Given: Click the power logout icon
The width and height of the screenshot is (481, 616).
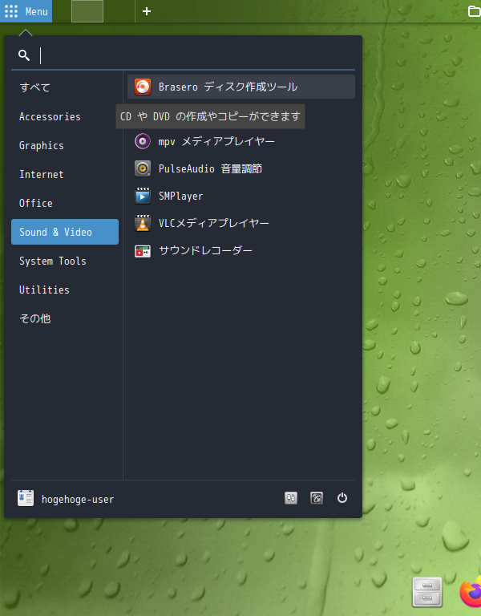Looking at the screenshot, I should tap(342, 498).
